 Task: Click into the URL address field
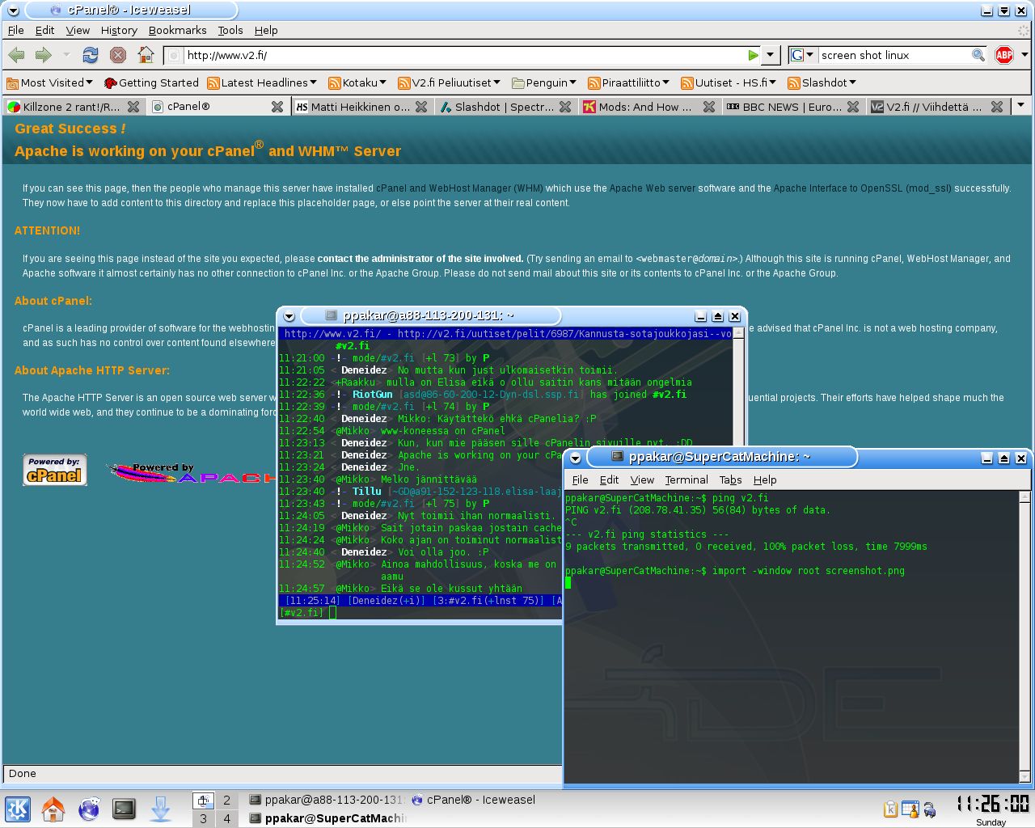[x=461, y=55]
